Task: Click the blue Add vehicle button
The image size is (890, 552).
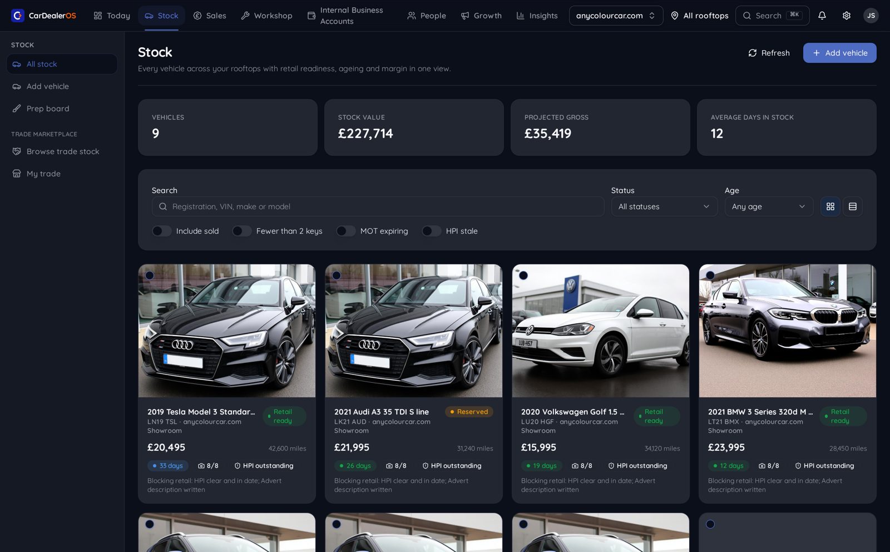Action: click(840, 53)
